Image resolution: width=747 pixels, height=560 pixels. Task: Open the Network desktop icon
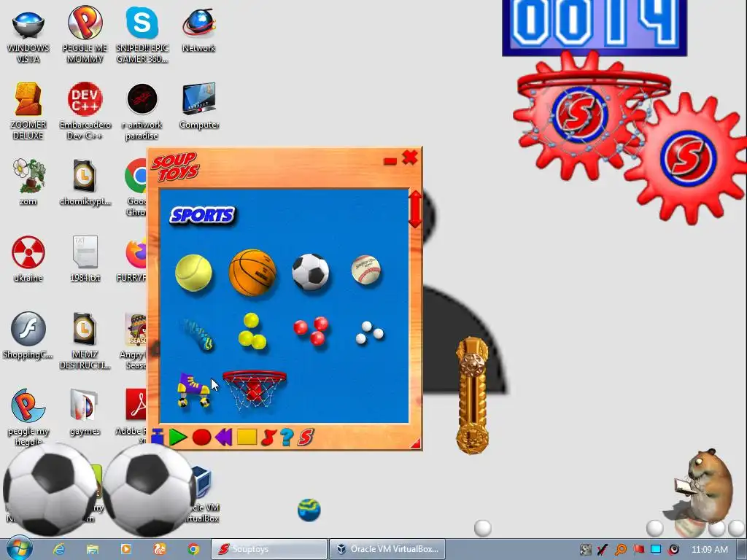[x=198, y=31]
